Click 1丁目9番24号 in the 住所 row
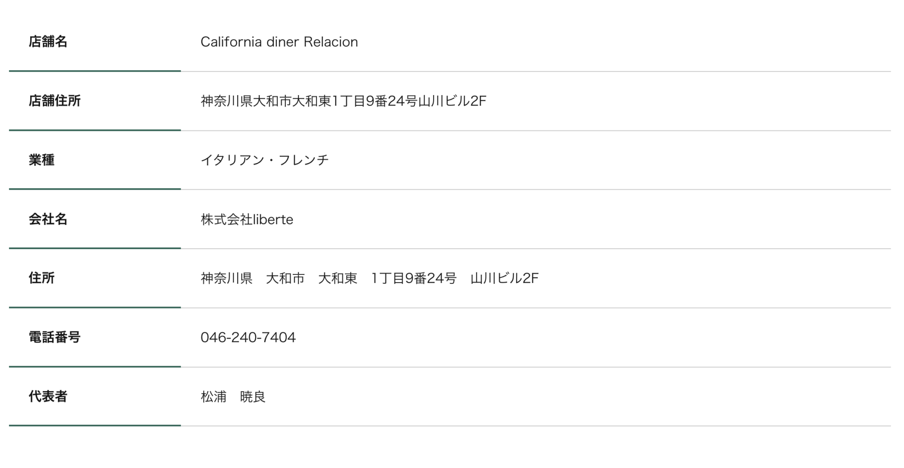Viewport: 904px width, 468px height. click(414, 279)
